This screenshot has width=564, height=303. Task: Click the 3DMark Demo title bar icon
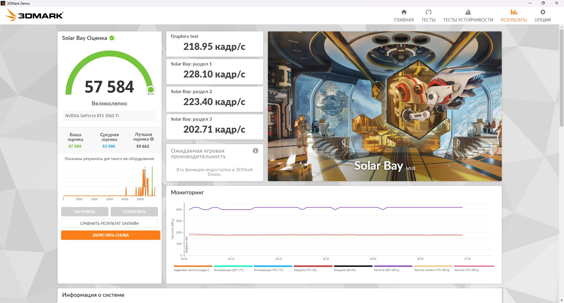[3, 3]
